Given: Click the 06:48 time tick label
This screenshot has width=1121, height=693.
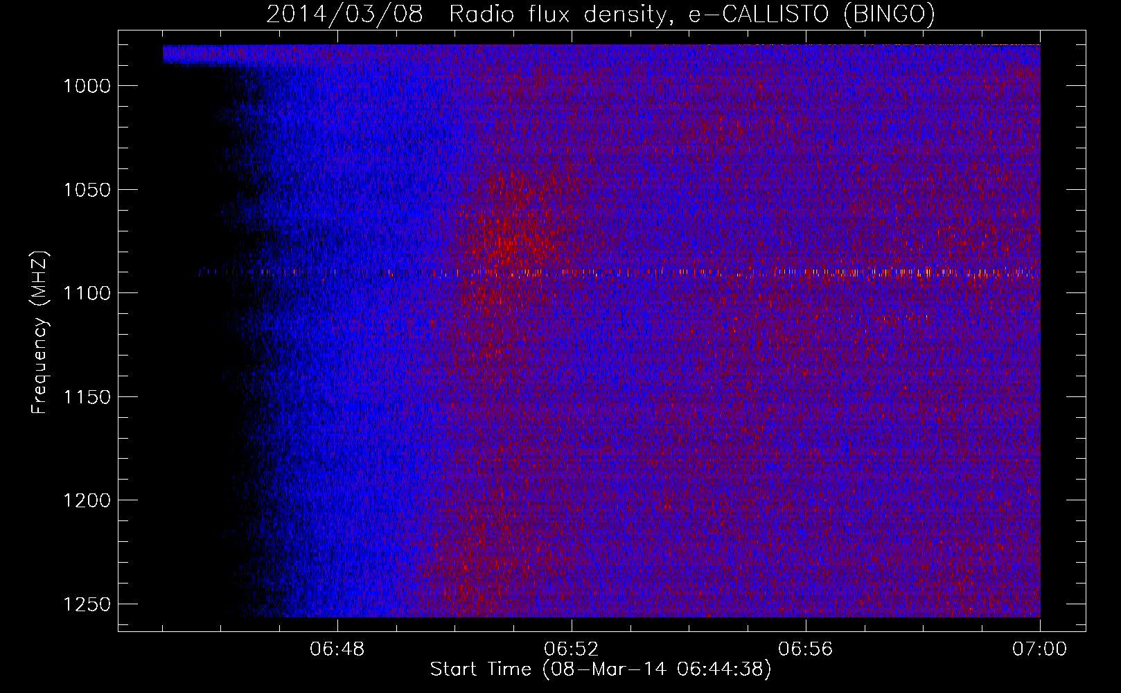Looking at the screenshot, I should 337,649.
